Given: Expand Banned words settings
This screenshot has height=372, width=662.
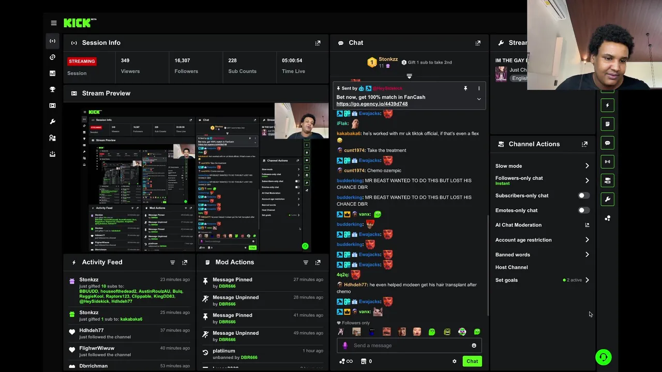Looking at the screenshot, I should point(587,255).
